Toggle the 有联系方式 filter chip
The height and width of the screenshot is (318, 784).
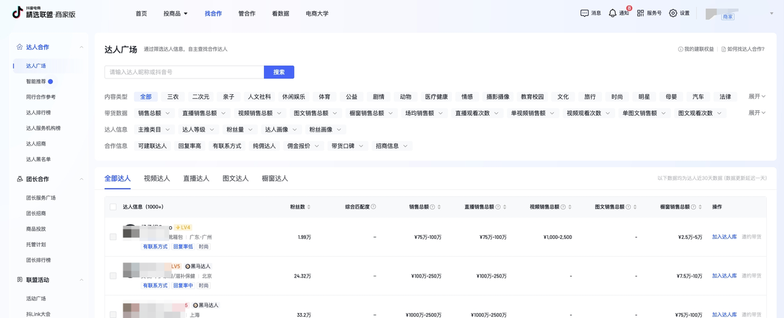click(227, 146)
